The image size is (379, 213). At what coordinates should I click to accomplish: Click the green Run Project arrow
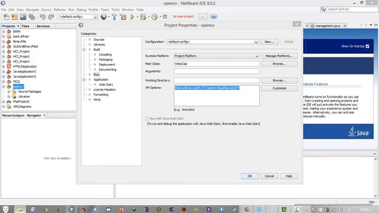[132, 17]
